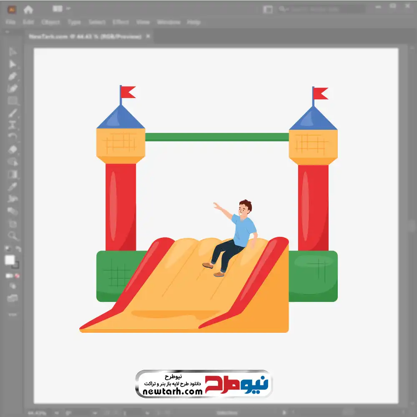417x417 pixels.
Task: Select the Eyedropper tool
Action: click(x=12, y=186)
